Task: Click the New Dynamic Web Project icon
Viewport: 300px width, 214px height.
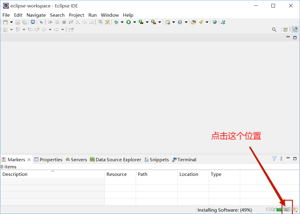Action: coord(168,22)
